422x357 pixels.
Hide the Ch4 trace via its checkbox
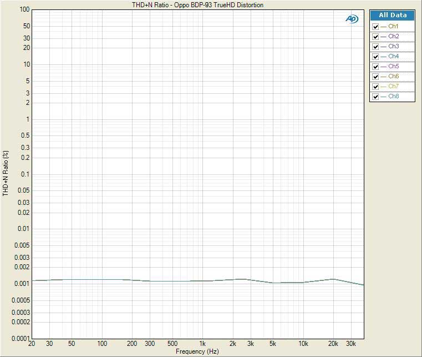coord(376,57)
